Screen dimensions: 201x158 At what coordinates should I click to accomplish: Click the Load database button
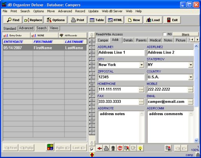pyautogui.click(x=153, y=20)
